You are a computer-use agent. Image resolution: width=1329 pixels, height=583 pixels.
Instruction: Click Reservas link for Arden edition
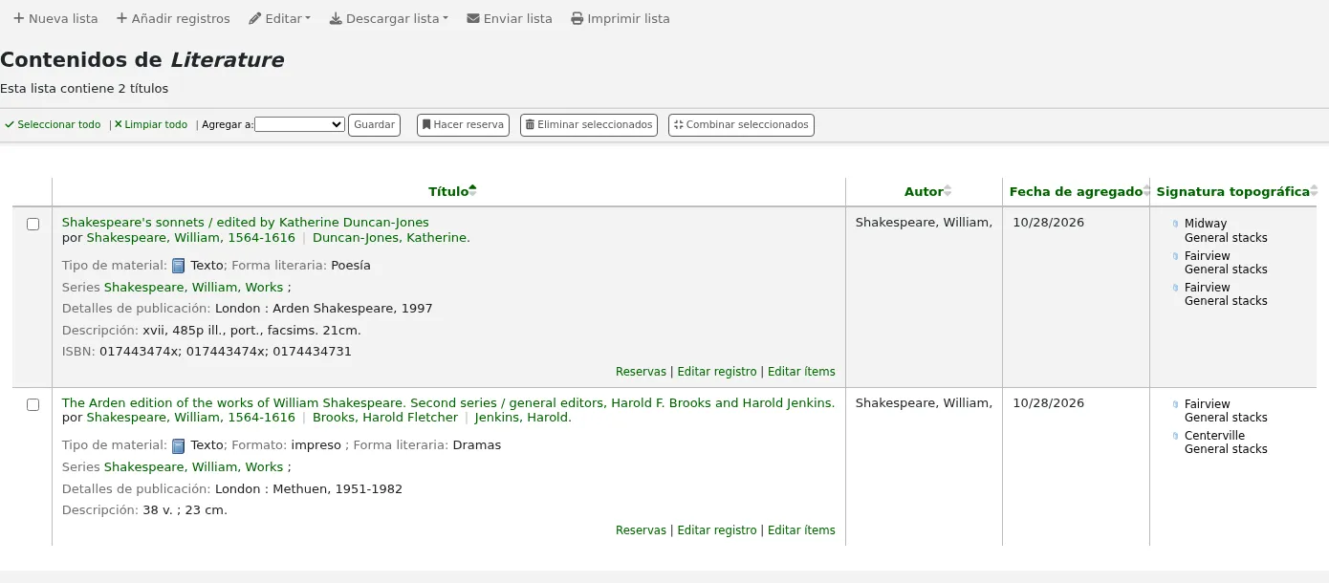point(641,530)
